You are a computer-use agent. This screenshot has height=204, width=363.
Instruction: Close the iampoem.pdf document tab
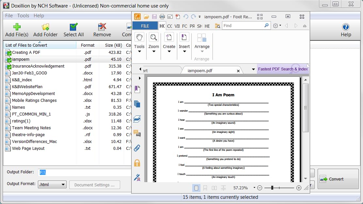(238, 71)
